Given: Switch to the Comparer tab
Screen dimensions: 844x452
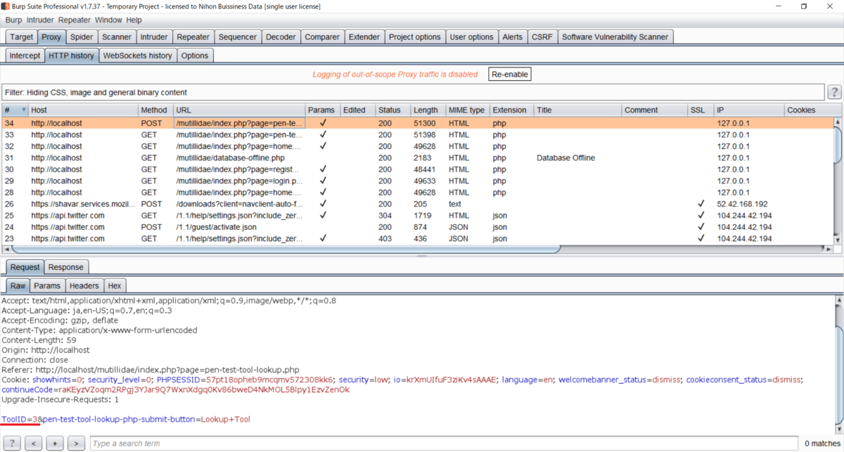Looking at the screenshot, I should [322, 37].
